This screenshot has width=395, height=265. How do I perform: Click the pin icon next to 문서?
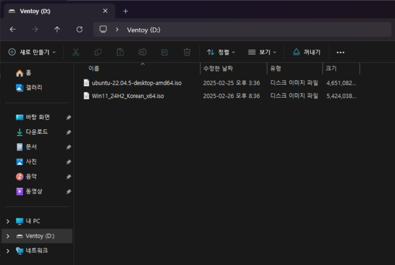(69, 147)
